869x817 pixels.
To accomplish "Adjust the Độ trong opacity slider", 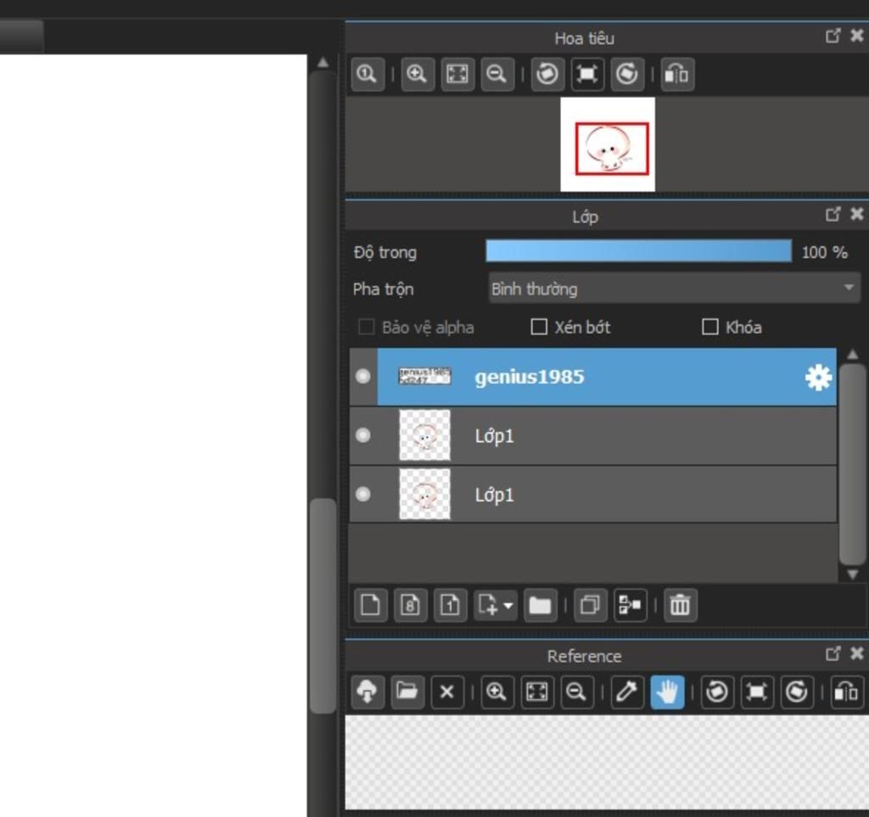I will coord(638,251).
